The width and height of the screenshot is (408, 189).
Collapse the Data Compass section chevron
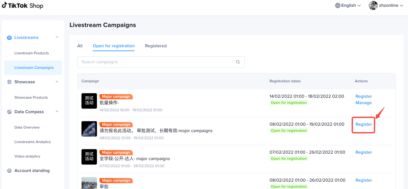[57, 112]
